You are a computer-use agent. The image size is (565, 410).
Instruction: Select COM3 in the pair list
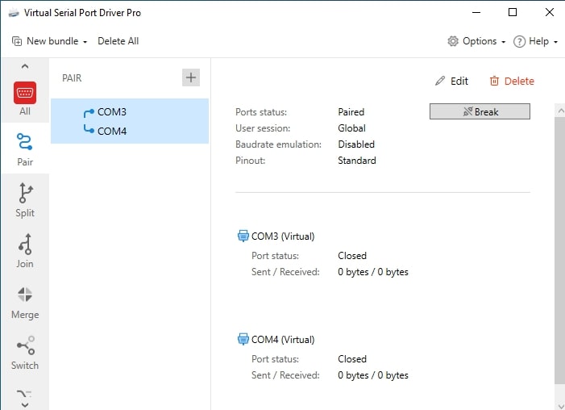point(112,112)
